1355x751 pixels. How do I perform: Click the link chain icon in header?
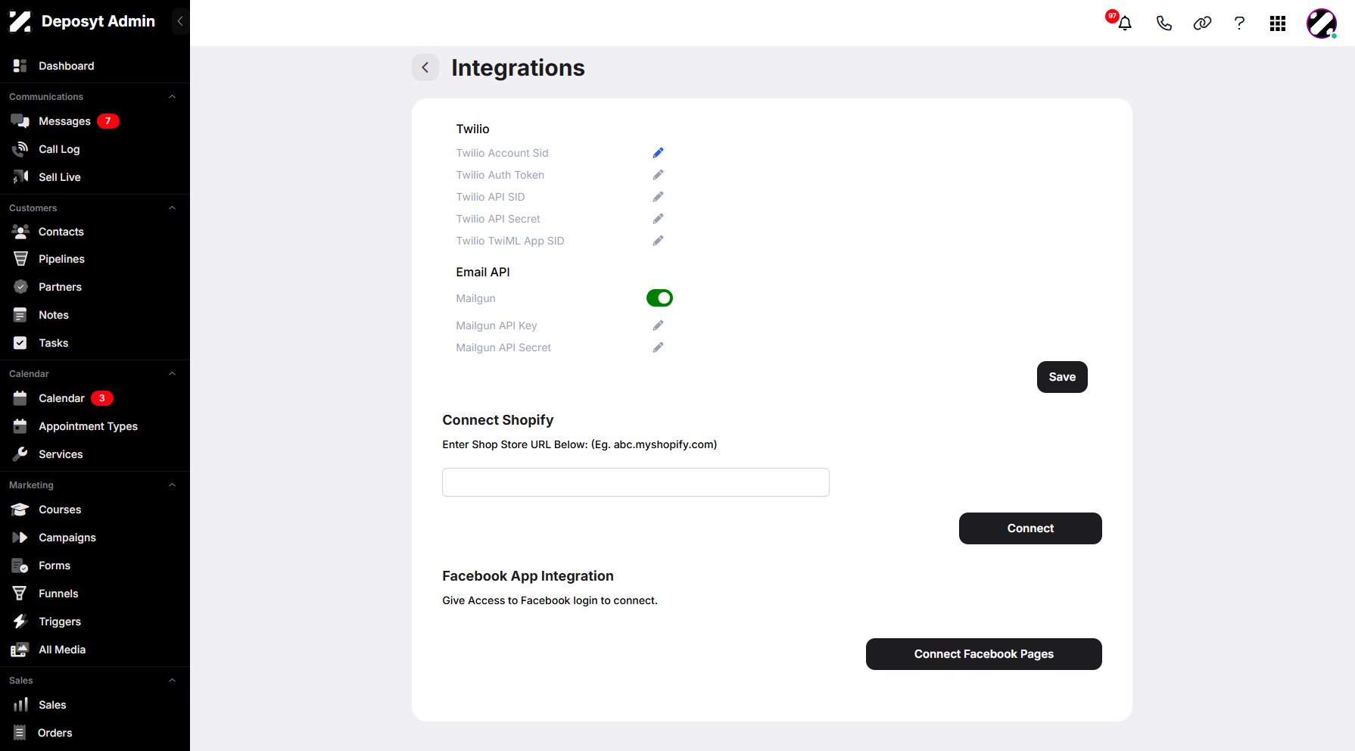pos(1202,23)
